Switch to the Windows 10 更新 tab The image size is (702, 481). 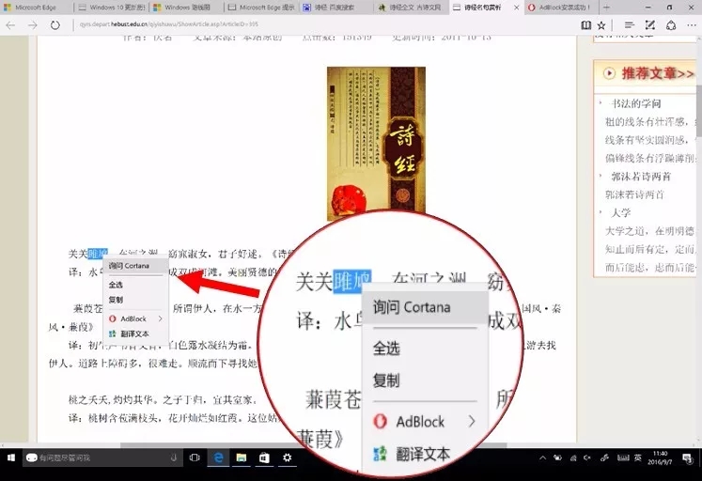click(112, 8)
